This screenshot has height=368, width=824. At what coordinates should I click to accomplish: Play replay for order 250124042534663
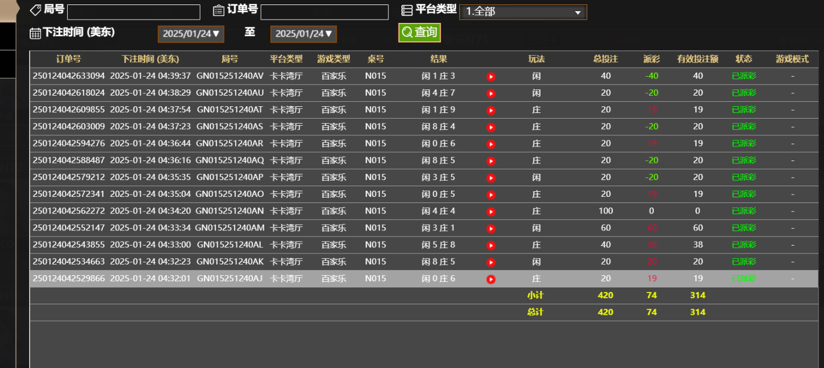click(491, 261)
